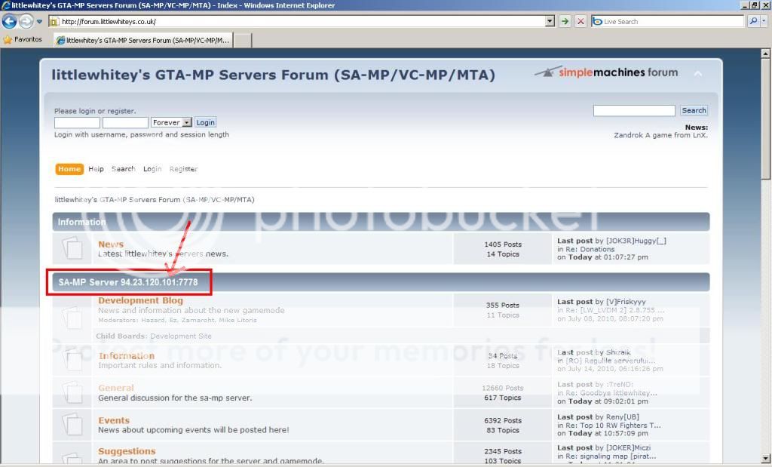Open a new blank browser tab
Screen dimensions: 772x467
pos(242,41)
